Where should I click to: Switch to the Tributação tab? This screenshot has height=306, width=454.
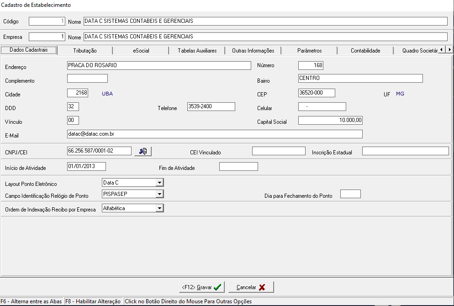point(85,51)
